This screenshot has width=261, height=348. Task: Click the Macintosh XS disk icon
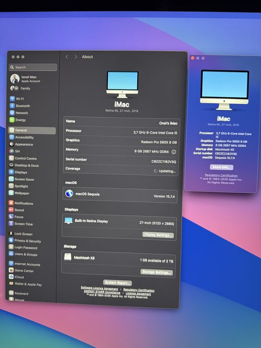click(68, 257)
